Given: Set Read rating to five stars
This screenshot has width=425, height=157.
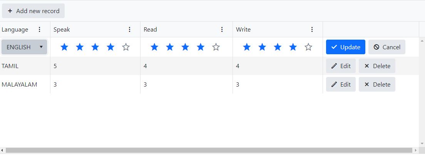Looking at the screenshot, I should (216, 47).
